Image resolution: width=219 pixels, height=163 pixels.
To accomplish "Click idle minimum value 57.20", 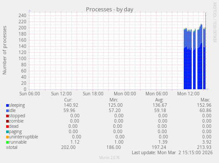I will point(115,110).
